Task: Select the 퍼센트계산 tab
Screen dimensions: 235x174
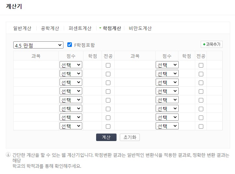Action: pyautogui.click(x=80, y=28)
